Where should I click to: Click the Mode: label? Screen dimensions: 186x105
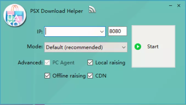(x=35, y=46)
